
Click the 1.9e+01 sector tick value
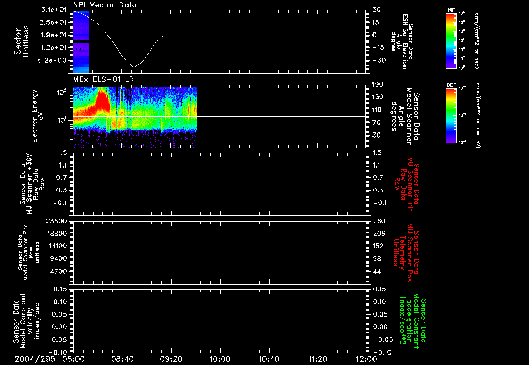(x=53, y=35)
